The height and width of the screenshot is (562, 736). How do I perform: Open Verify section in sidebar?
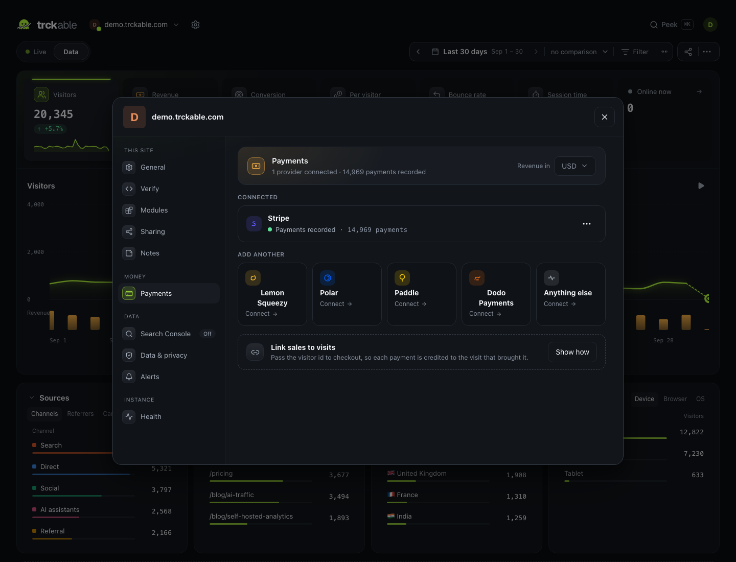pyautogui.click(x=169, y=189)
